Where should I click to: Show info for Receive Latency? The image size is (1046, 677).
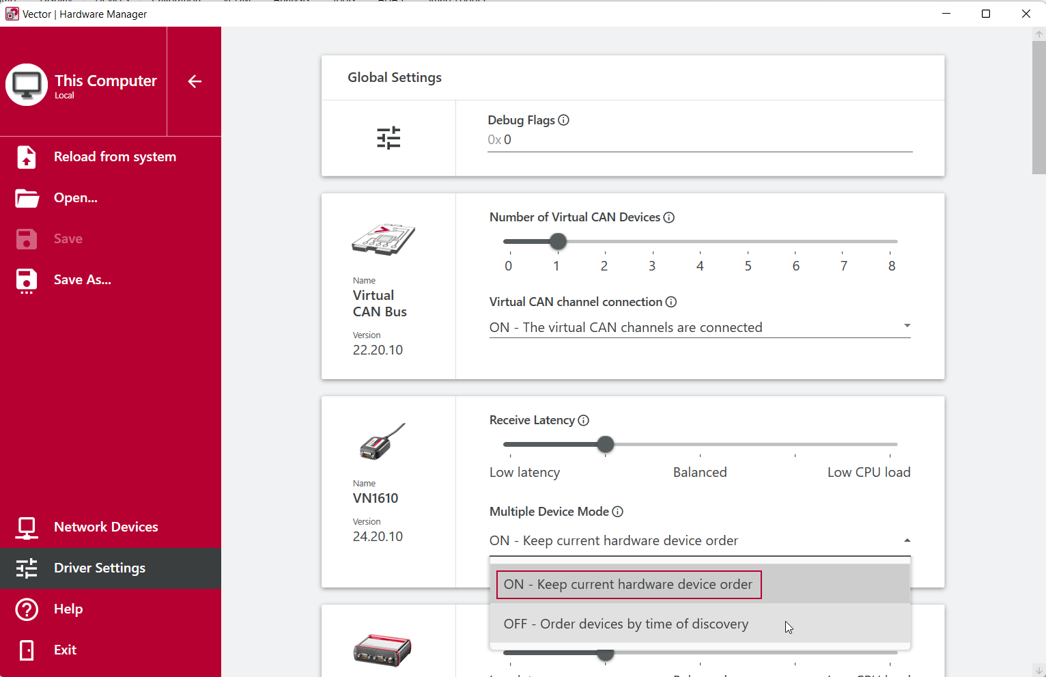point(584,420)
